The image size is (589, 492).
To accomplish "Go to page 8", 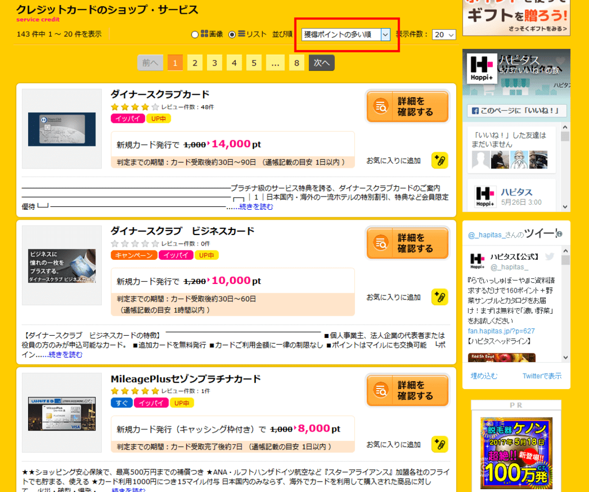I will 297,63.
